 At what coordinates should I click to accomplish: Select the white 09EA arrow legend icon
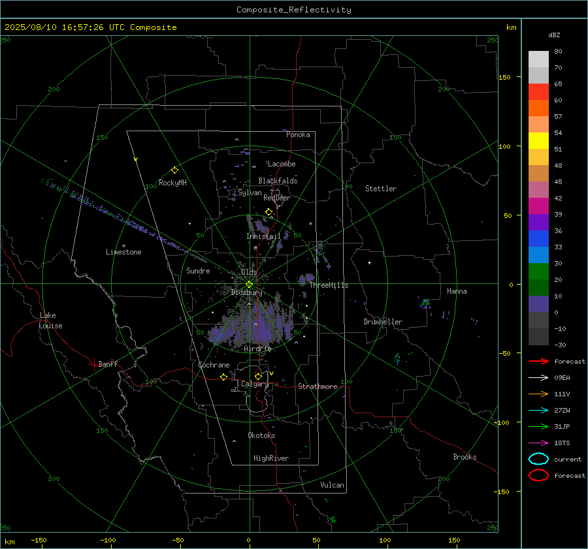(538, 378)
